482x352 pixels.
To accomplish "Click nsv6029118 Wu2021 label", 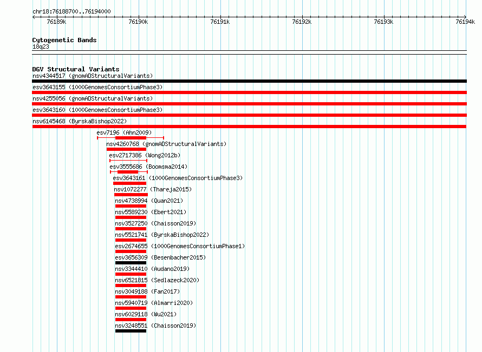I will 146,314.
